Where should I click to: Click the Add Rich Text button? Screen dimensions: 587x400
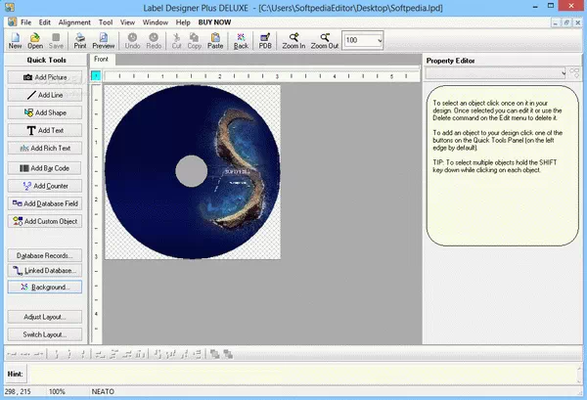point(44,149)
